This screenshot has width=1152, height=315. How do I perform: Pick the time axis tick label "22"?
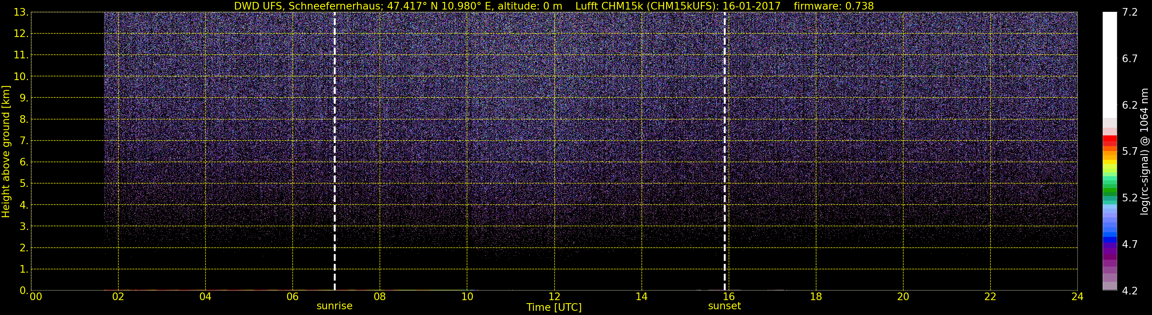990,297
